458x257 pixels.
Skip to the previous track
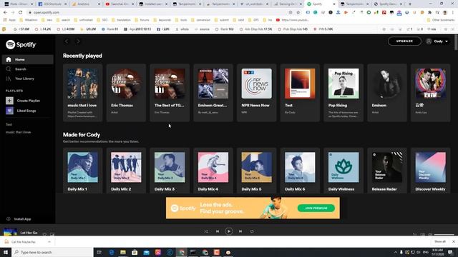218,231
